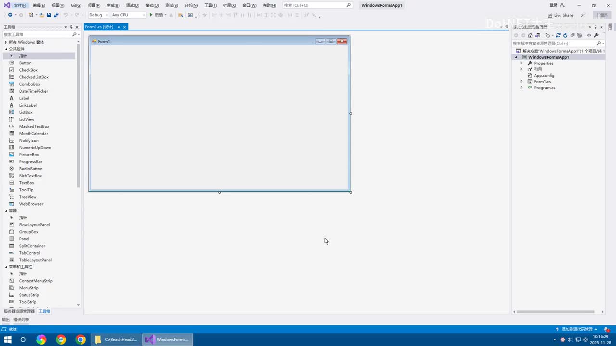Open the 生成(B) menu
Screen dimensions: 616x346
click(113, 5)
